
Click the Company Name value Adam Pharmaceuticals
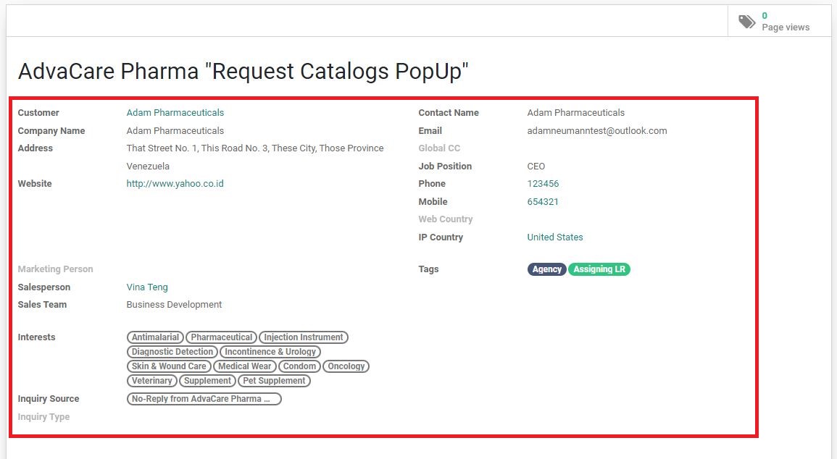175,130
